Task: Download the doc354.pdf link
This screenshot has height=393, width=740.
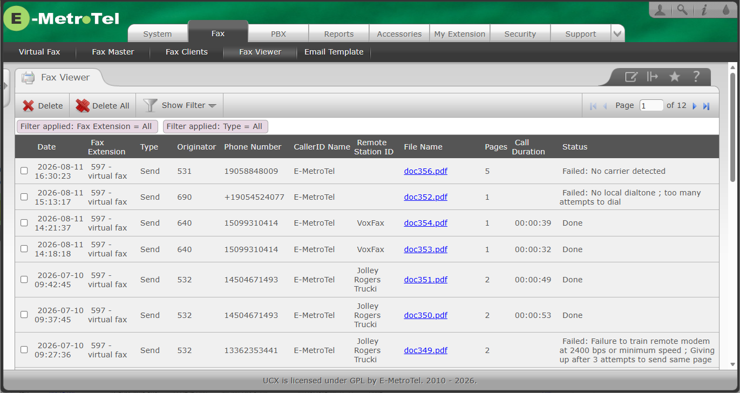Action: pos(426,223)
